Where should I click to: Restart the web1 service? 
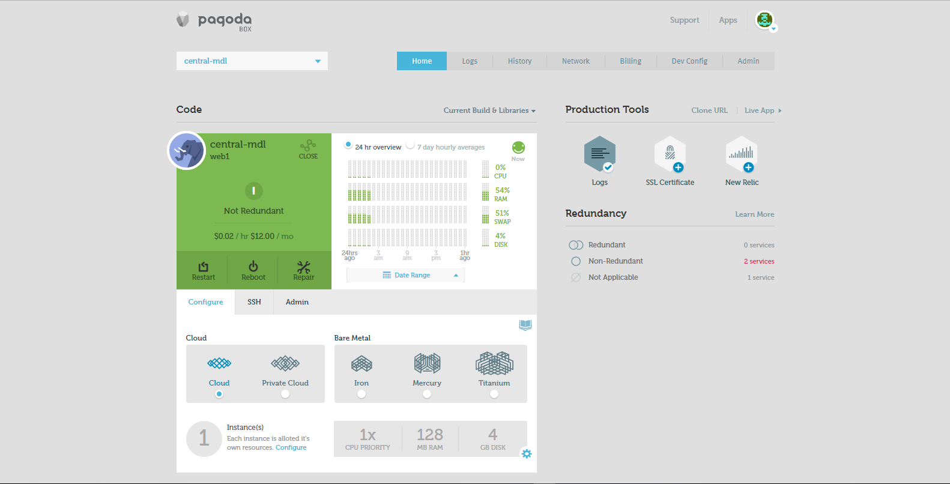pyautogui.click(x=204, y=271)
